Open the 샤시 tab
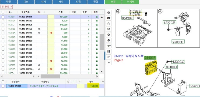The height and width of the screenshot is (97, 200). tap(44, 2)
